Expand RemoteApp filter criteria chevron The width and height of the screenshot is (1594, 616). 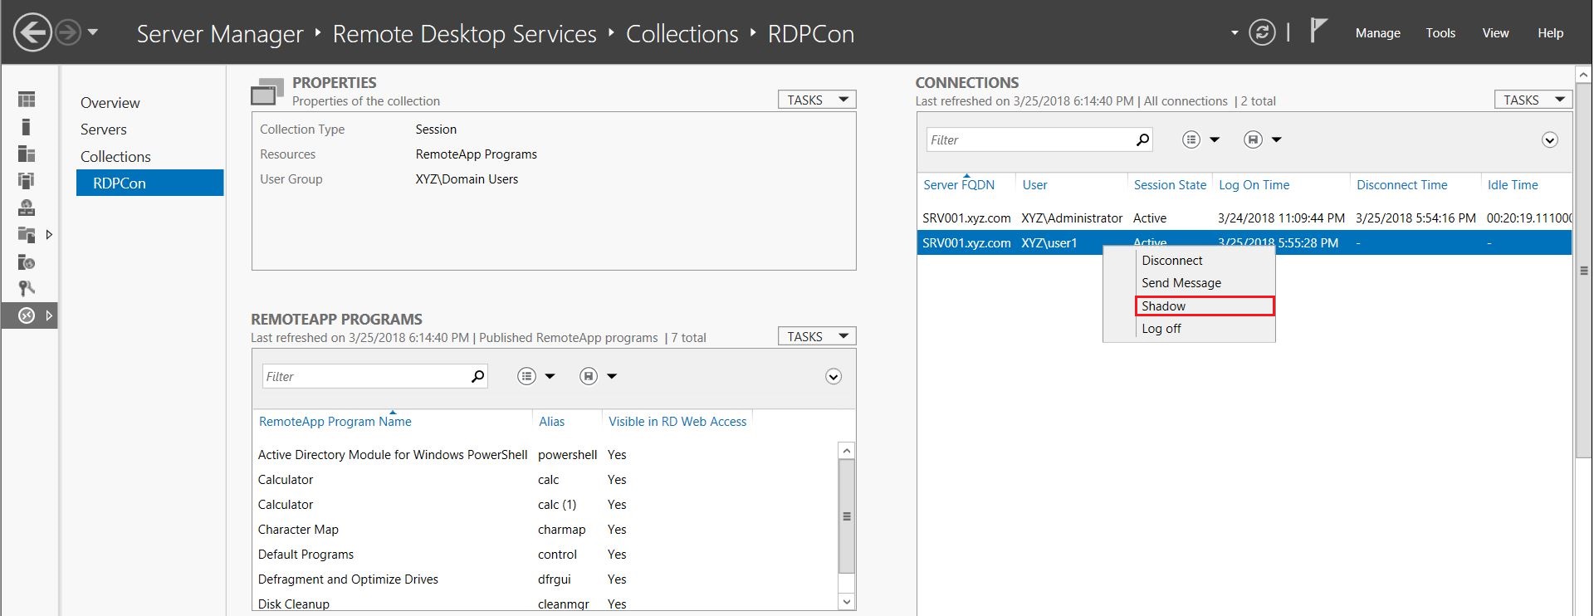(834, 377)
